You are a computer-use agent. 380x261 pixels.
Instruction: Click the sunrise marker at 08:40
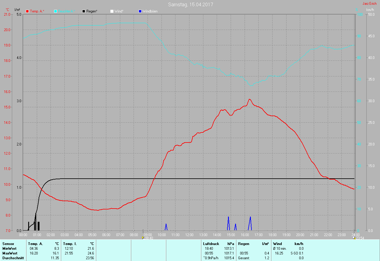coord(143,238)
